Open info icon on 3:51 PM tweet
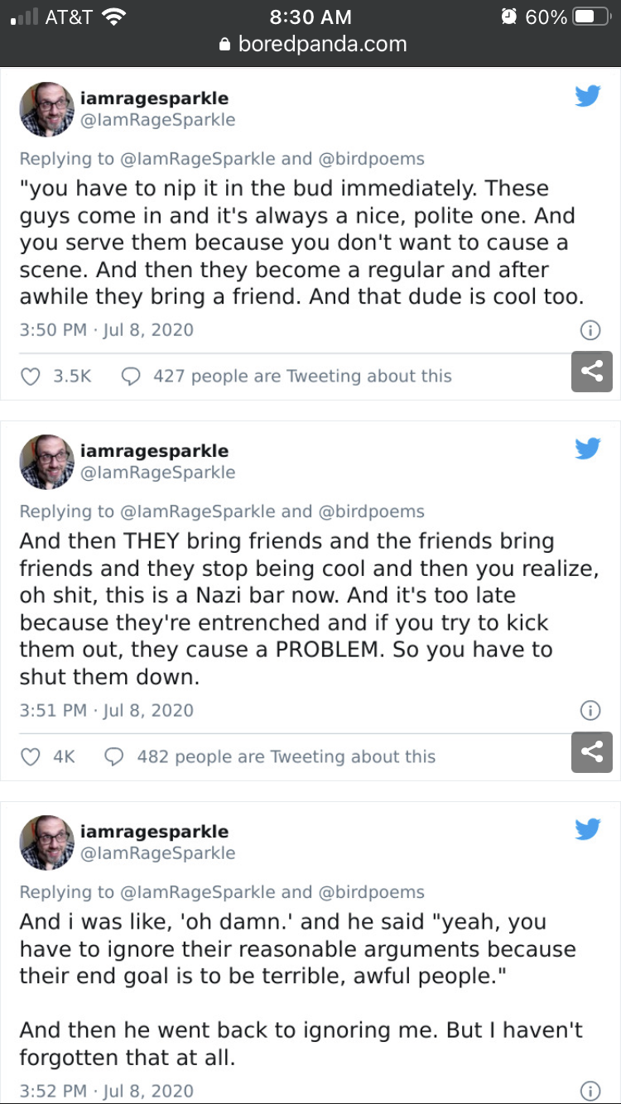The height and width of the screenshot is (1104, 621). point(590,711)
